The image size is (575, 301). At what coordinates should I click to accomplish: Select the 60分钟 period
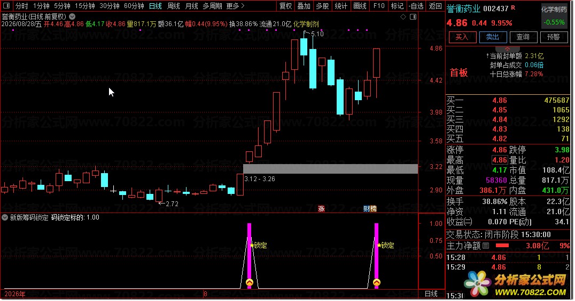point(134,6)
